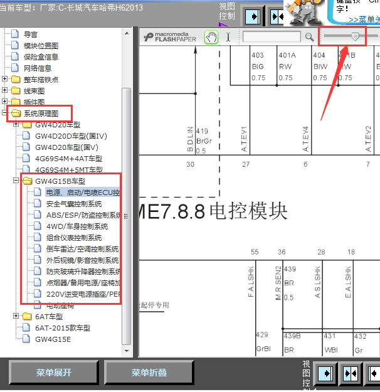The image size is (380, 392).
Task: Open 4G69S4M+4AT车型 diagram
Action: (69, 159)
